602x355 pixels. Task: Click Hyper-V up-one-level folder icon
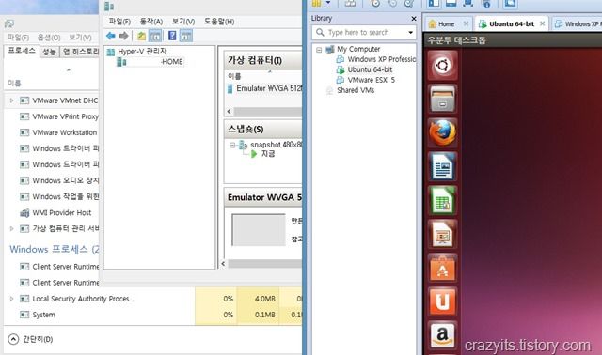pyautogui.click(x=142, y=36)
